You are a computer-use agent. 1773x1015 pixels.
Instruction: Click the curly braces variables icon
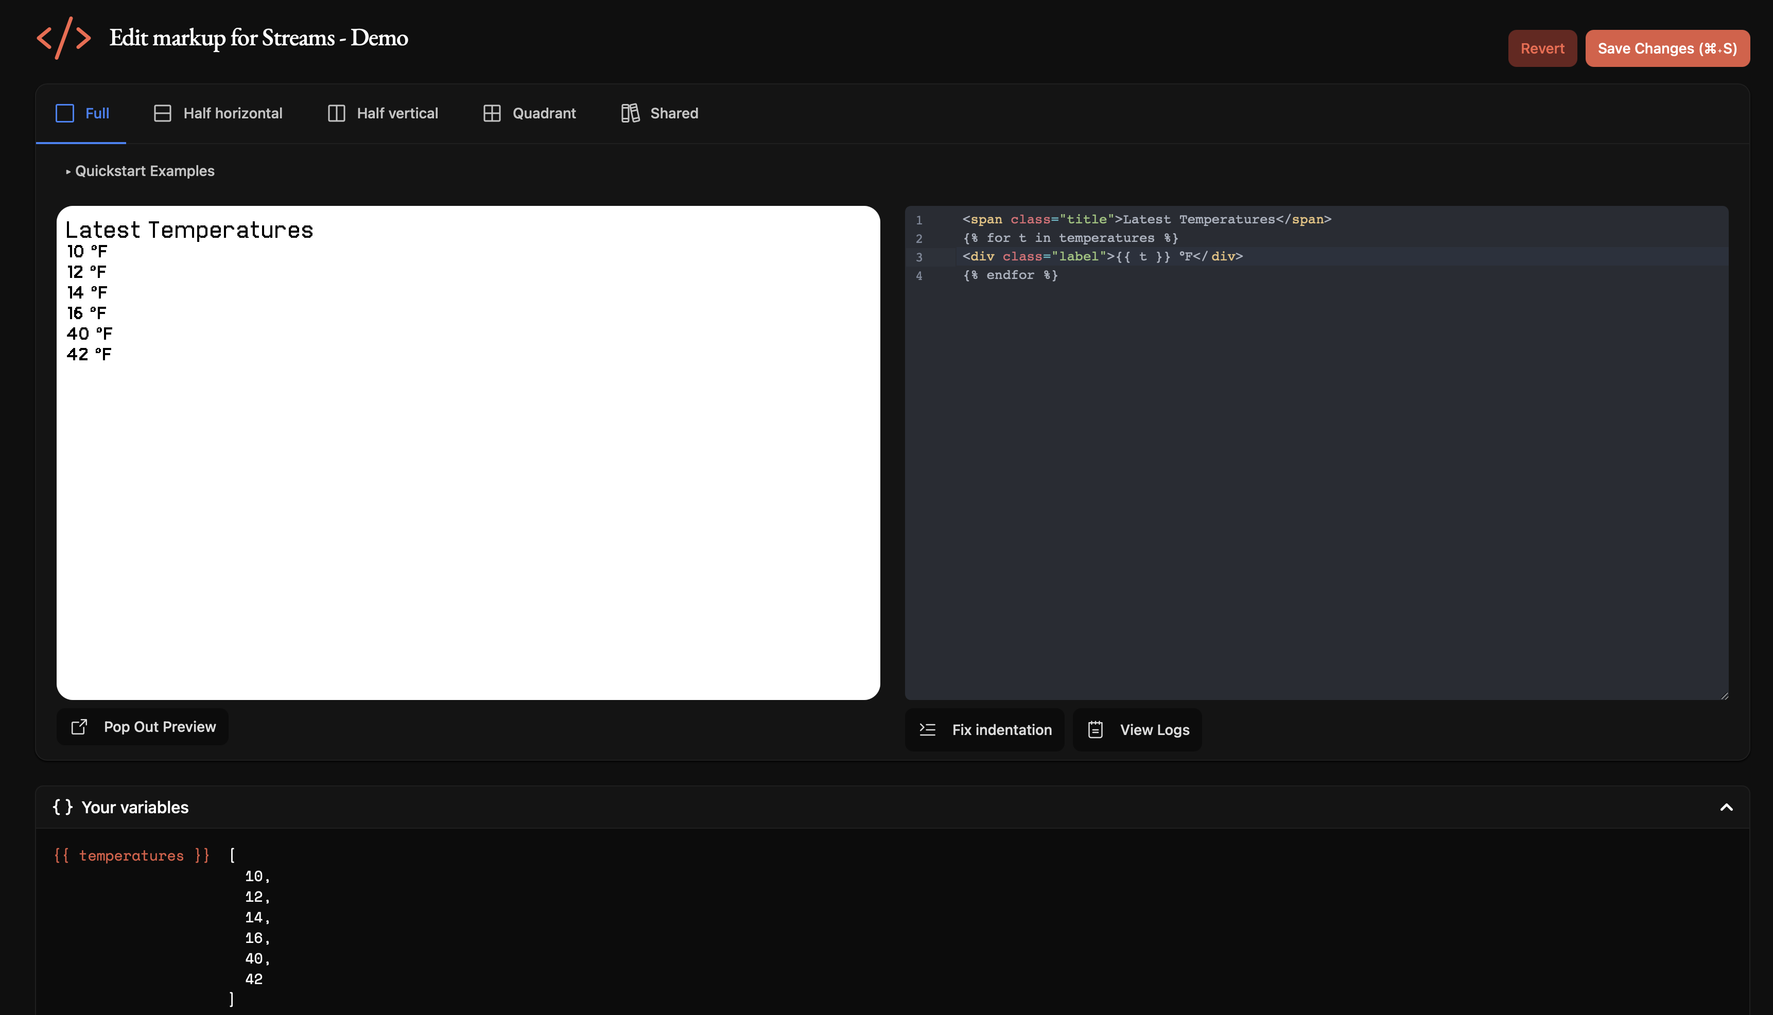[x=63, y=807]
